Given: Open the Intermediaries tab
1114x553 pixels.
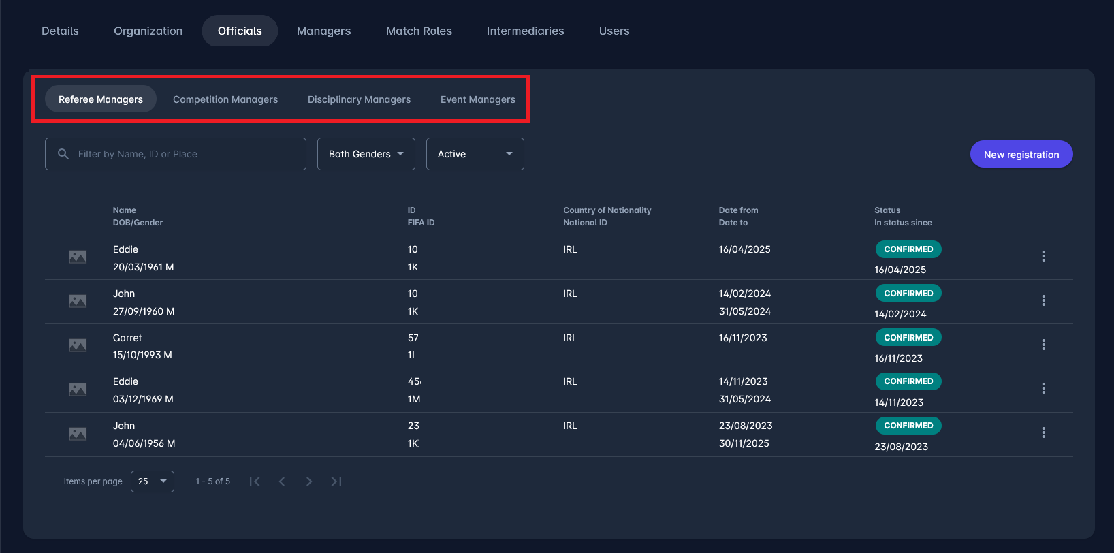Looking at the screenshot, I should (525, 31).
